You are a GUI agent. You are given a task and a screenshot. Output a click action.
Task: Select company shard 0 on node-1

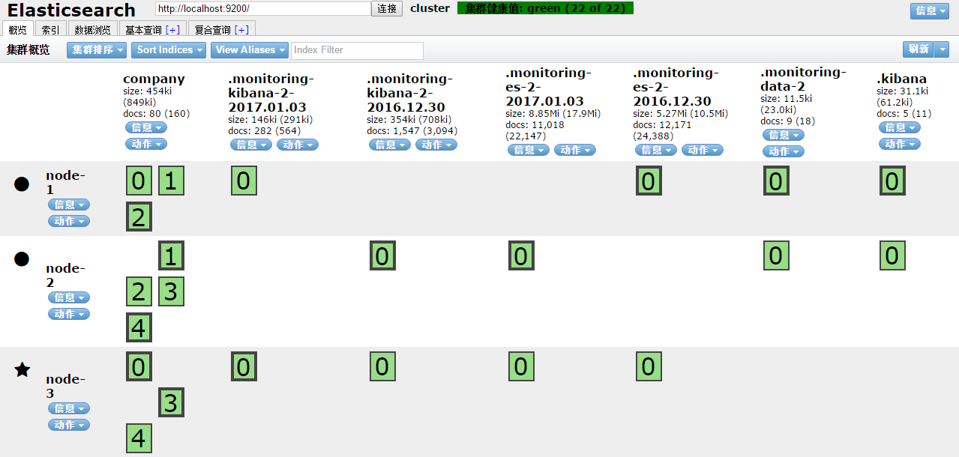pos(139,181)
